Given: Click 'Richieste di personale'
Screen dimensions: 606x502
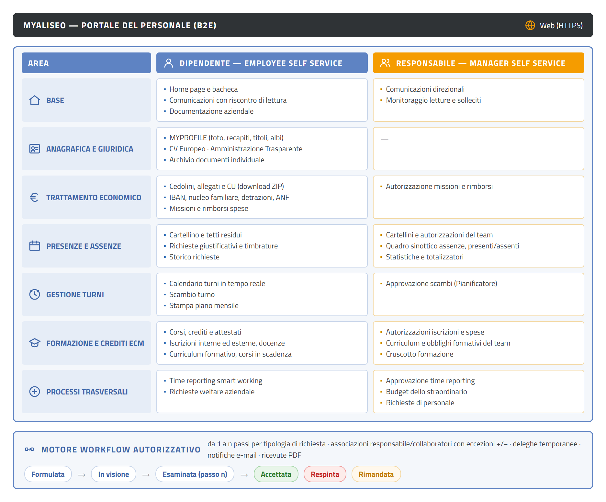Looking at the screenshot, I should coord(420,403).
